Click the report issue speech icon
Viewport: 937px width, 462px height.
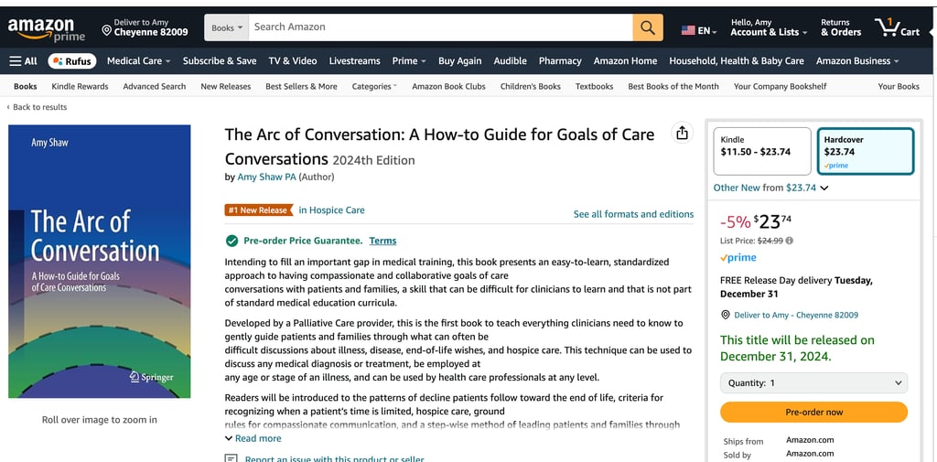(x=231, y=459)
